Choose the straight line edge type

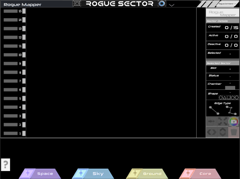coord(214,110)
